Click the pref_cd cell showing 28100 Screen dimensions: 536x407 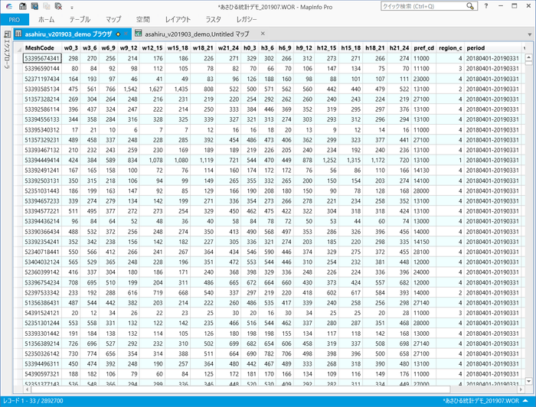(424, 252)
